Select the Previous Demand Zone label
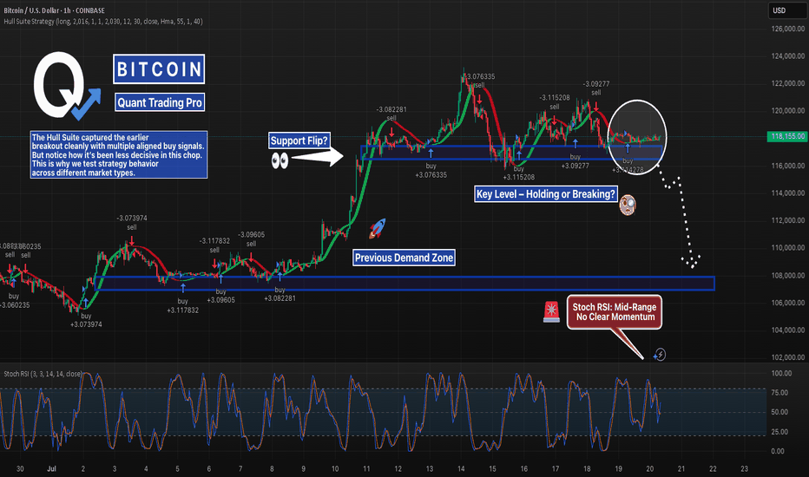The width and height of the screenshot is (809, 477). [x=404, y=258]
